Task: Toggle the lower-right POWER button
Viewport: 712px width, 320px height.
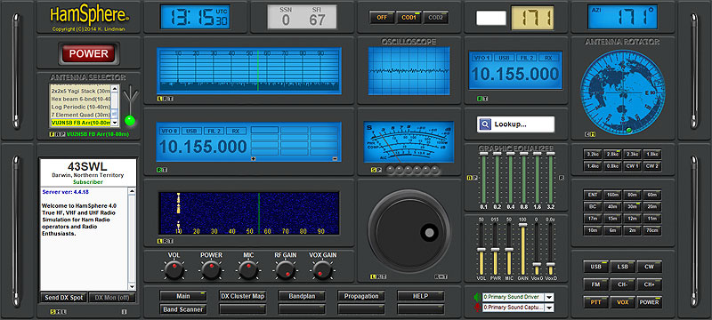Action: point(650,302)
